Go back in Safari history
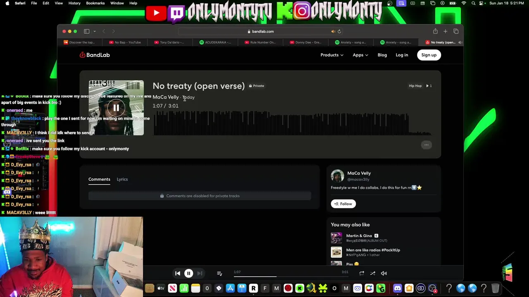 click(x=104, y=31)
